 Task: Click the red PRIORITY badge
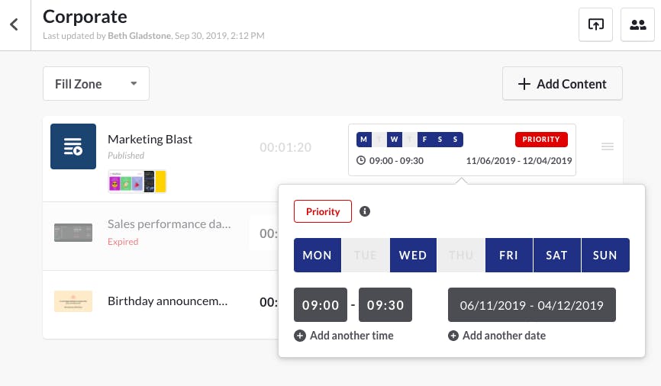pyautogui.click(x=541, y=140)
